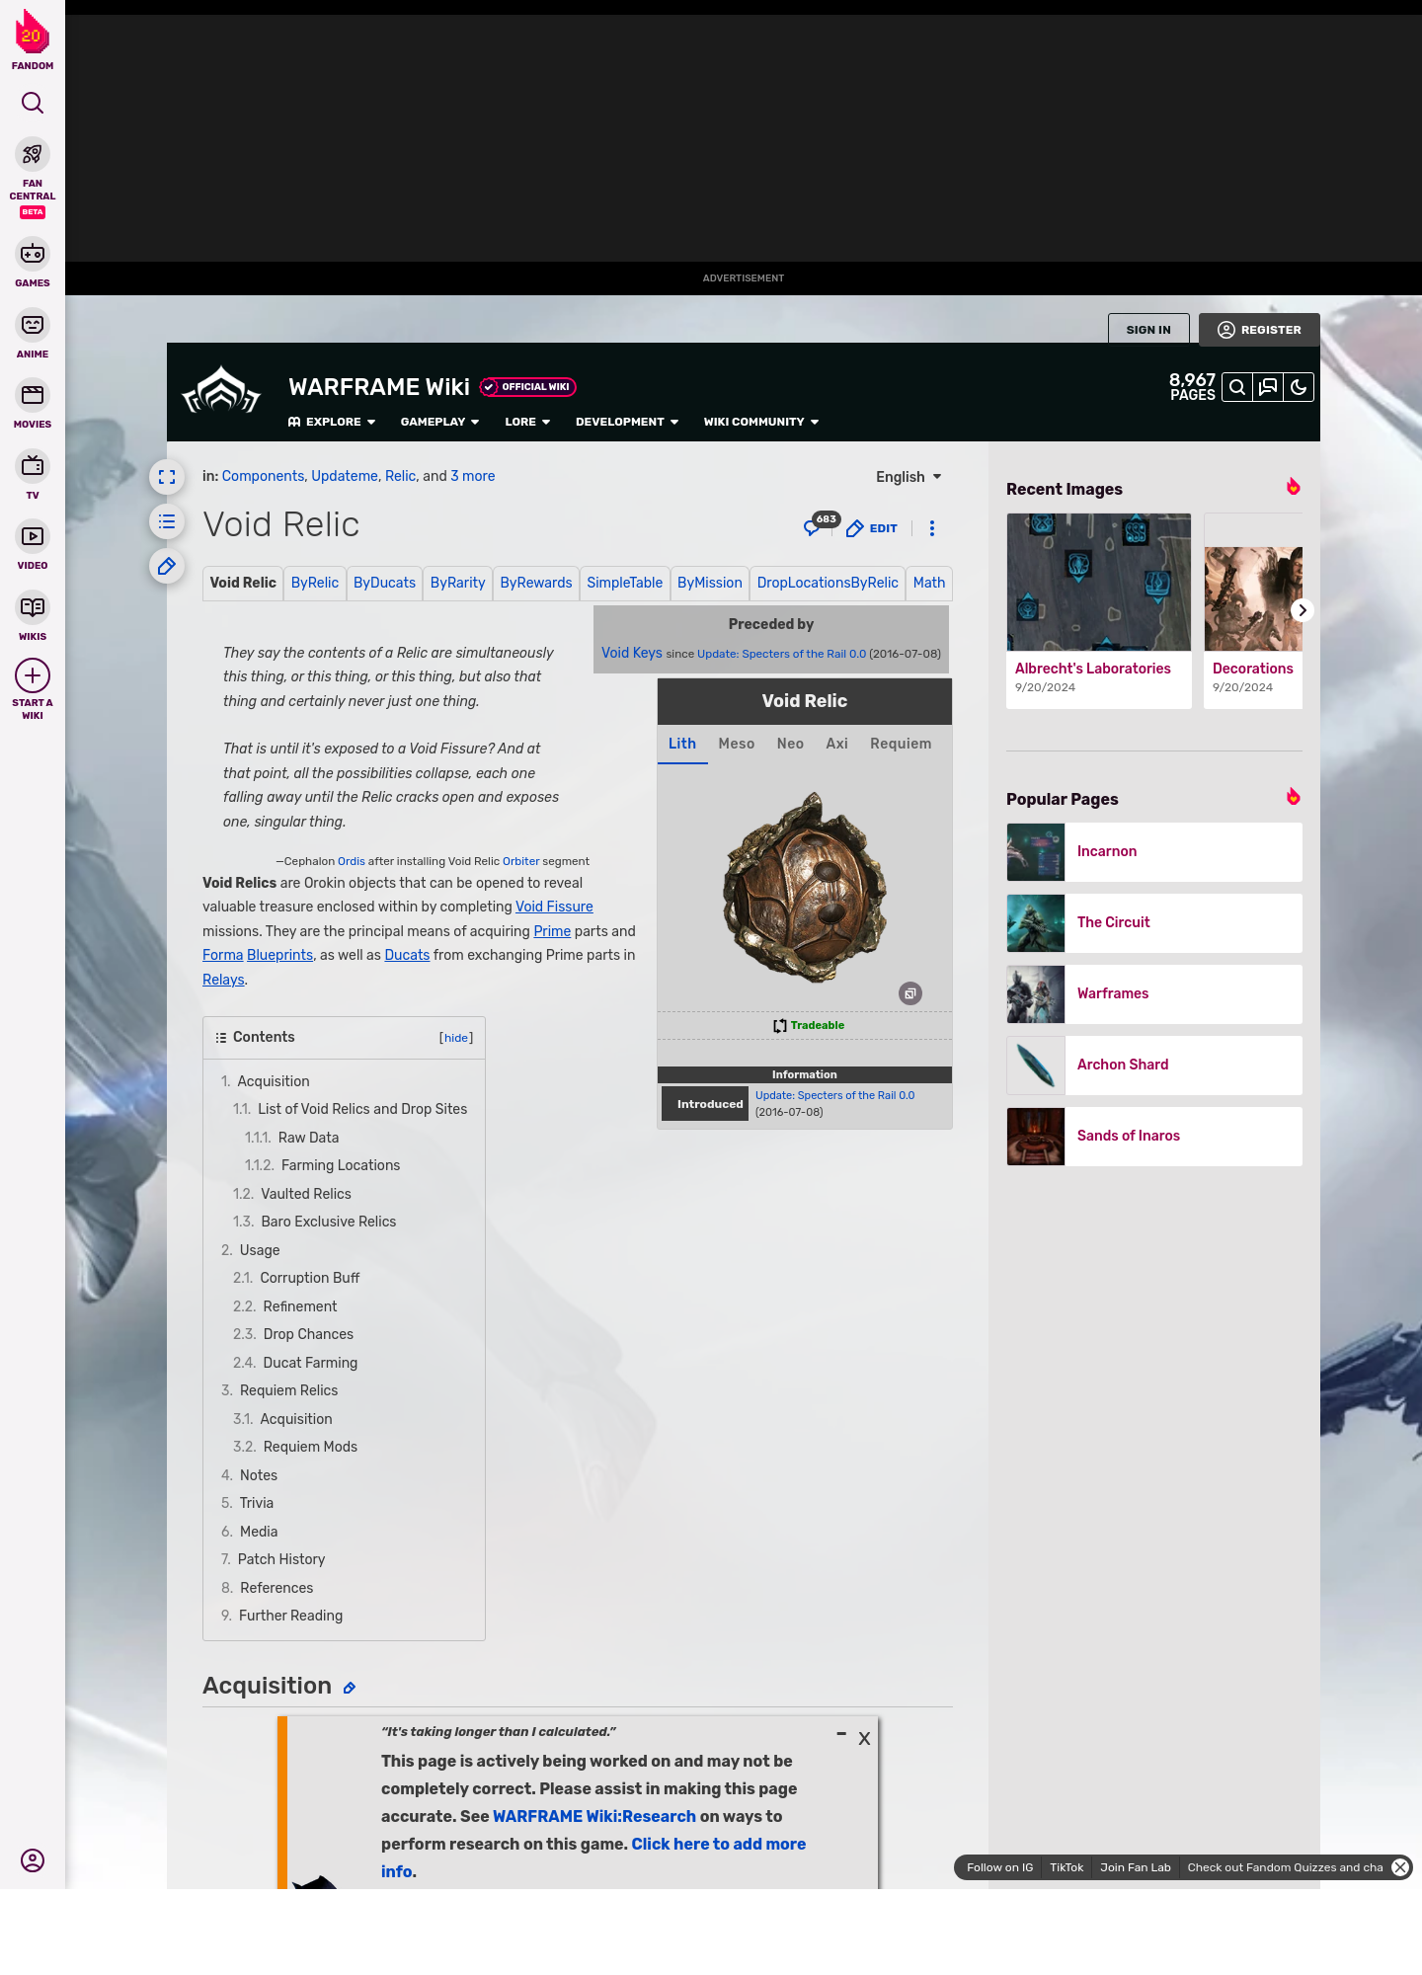
Task: Click the Edit page button
Action: [872, 528]
